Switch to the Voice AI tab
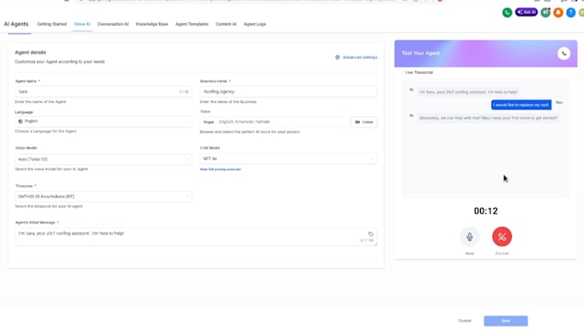The width and height of the screenshot is (584, 330). [x=82, y=24]
